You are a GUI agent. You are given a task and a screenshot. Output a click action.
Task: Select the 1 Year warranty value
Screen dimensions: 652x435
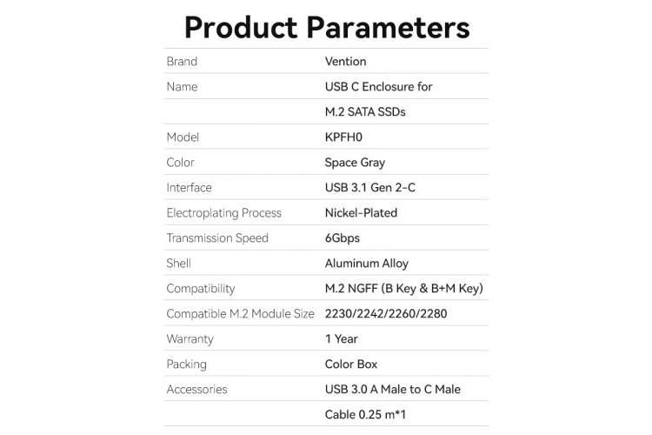pos(341,339)
